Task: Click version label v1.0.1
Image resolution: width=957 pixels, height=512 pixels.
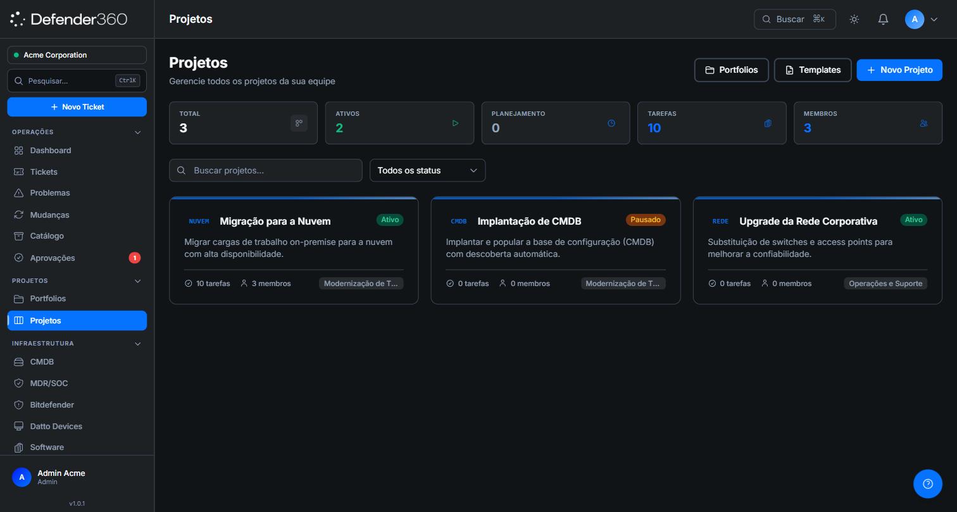Action: 77,504
